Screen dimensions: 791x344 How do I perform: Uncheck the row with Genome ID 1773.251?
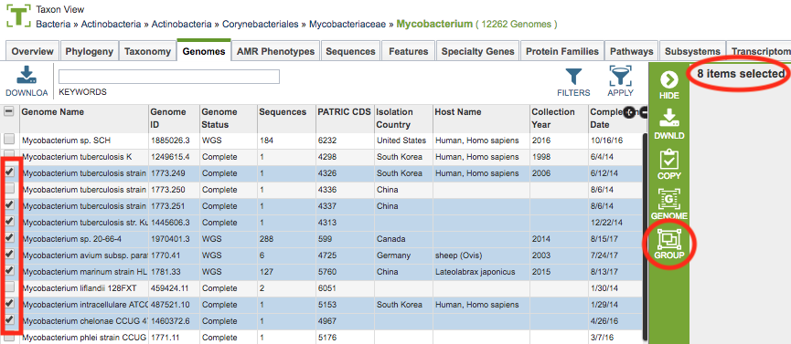tap(9, 205)
